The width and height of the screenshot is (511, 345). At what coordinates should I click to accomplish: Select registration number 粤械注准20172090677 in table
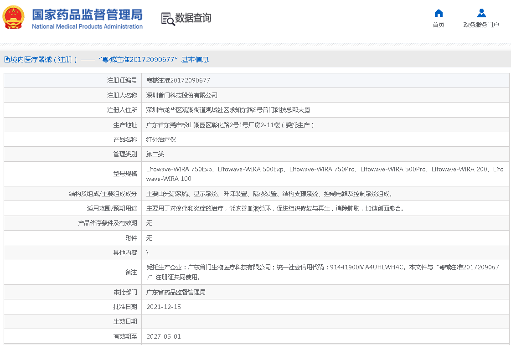[x=178, y=80]
